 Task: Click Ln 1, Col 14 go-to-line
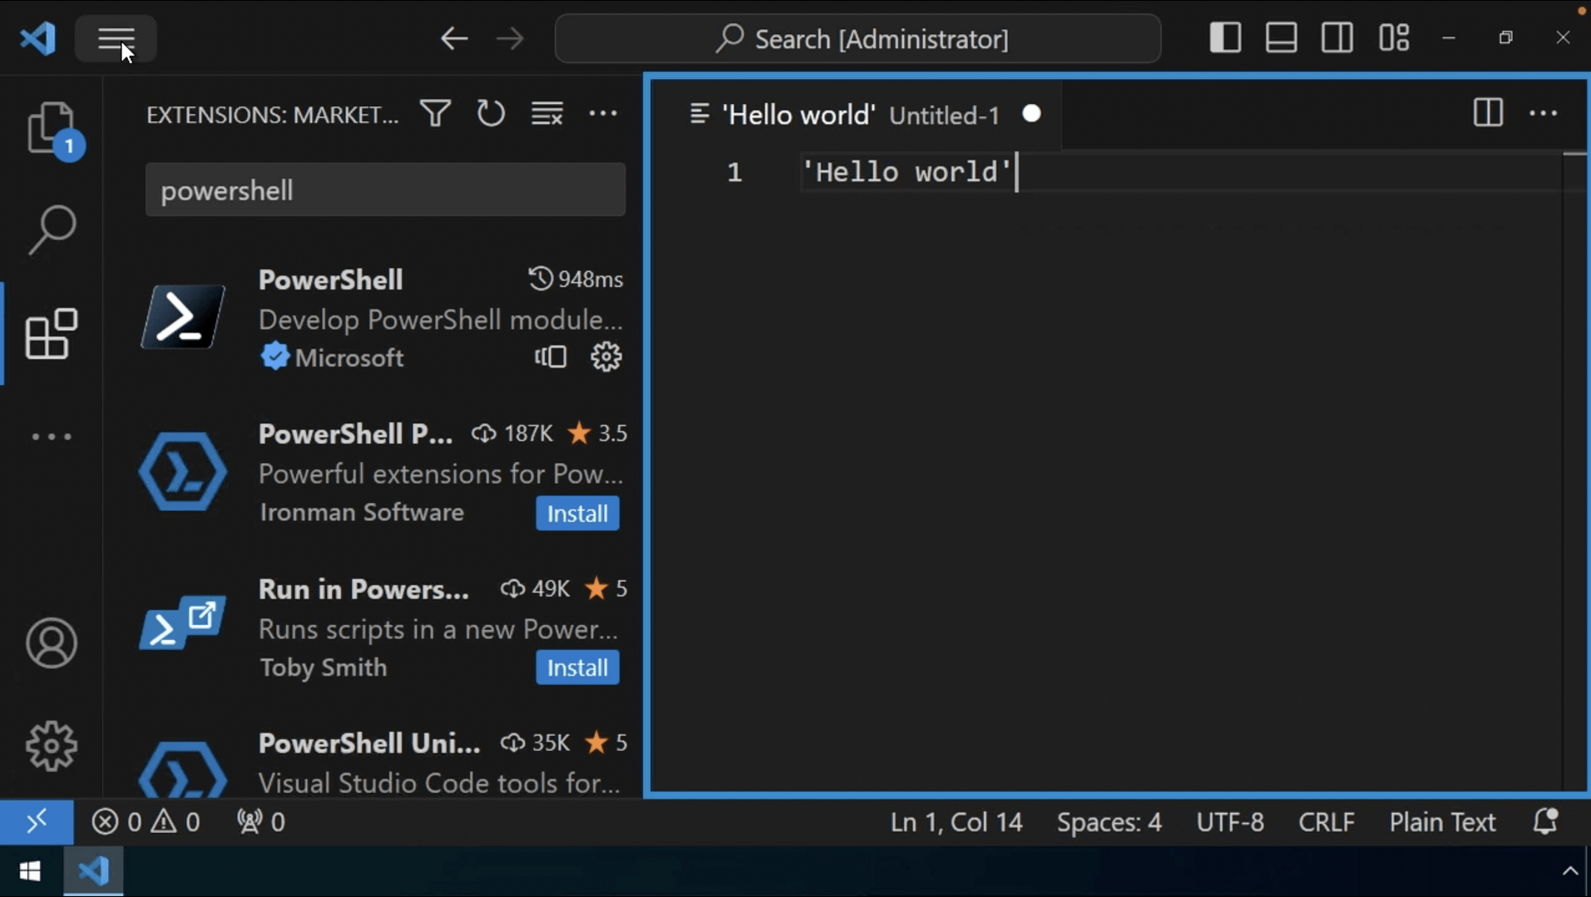click(x=956, y=822)
